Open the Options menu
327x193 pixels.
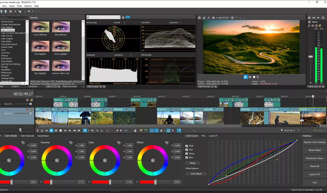[x=28, y=6]
